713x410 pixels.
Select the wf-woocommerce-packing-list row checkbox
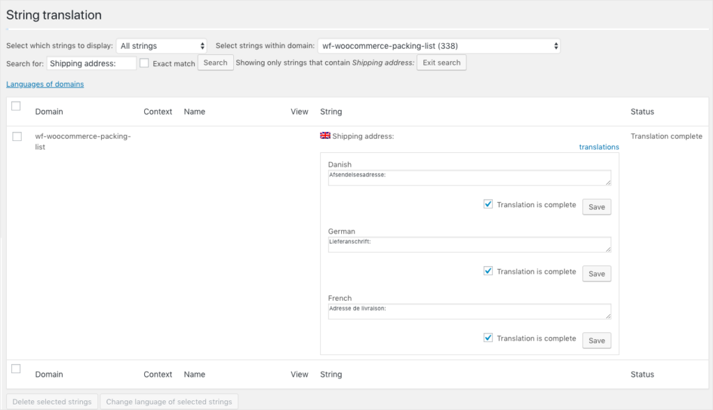tap(17, 137)
